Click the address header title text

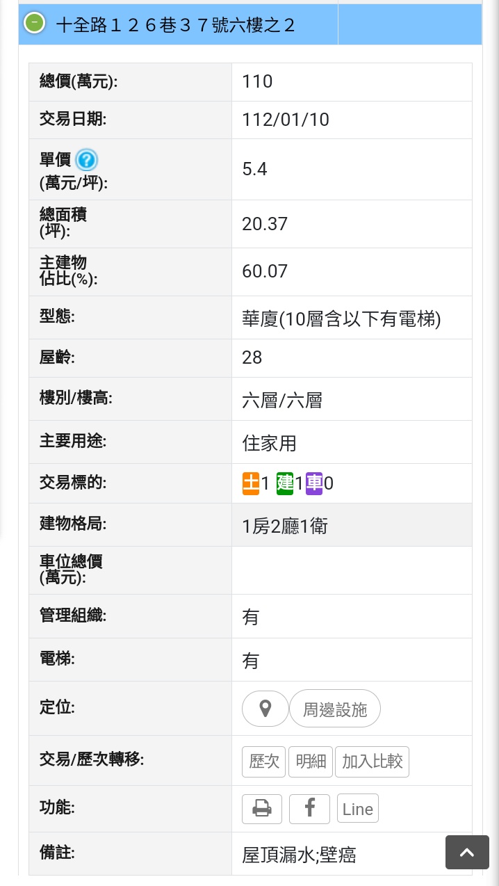click(x=175, y=25)
